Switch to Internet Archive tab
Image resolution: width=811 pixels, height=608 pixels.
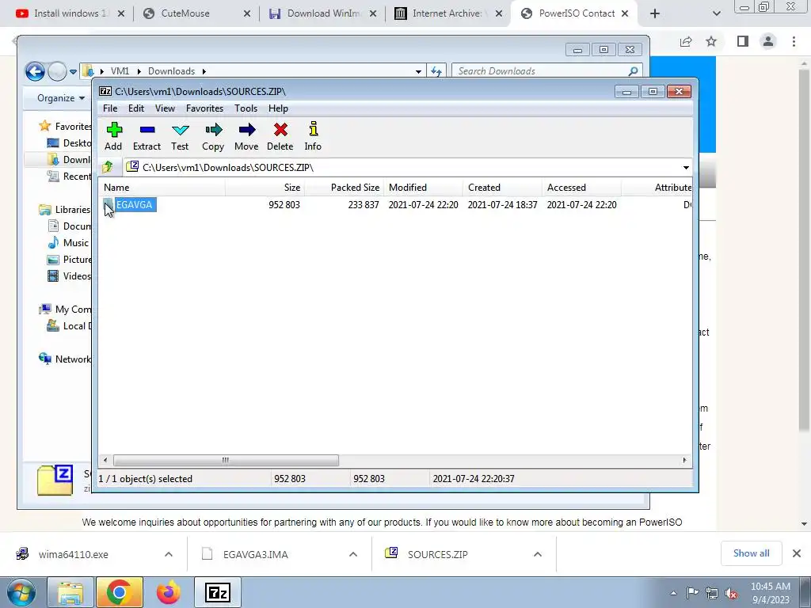point(448,13)
